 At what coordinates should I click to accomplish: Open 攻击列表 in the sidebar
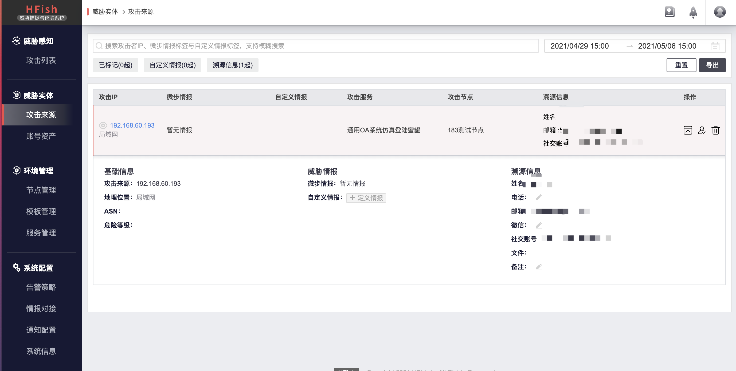coord(41,60)
